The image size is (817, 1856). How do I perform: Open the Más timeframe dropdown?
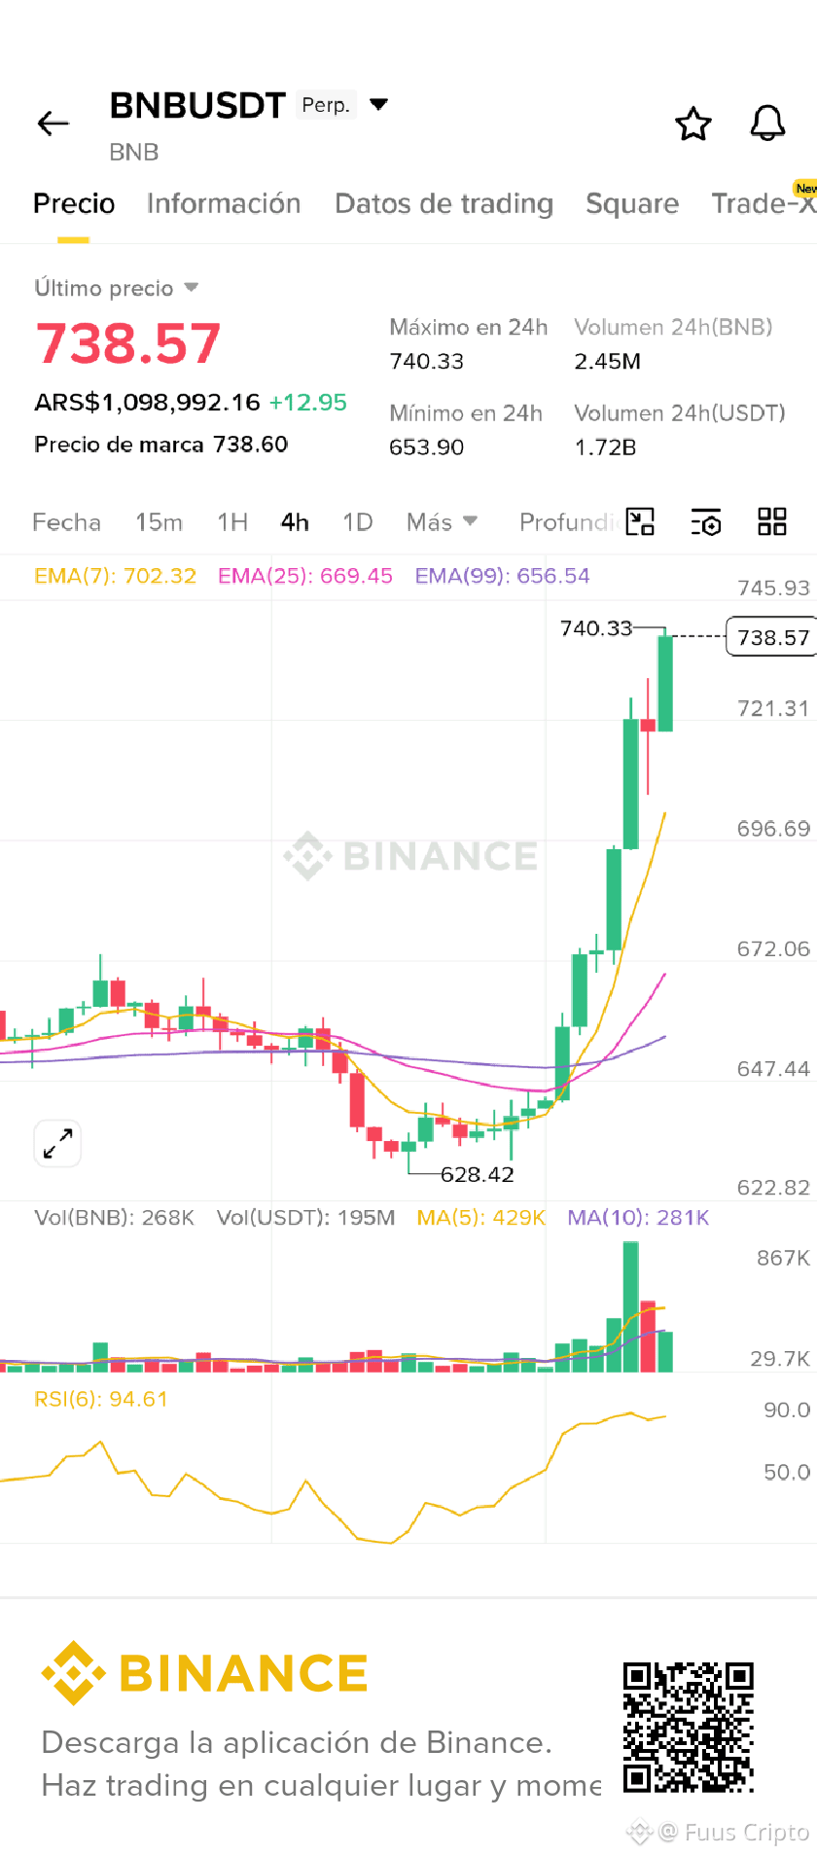tap(442, 522)
